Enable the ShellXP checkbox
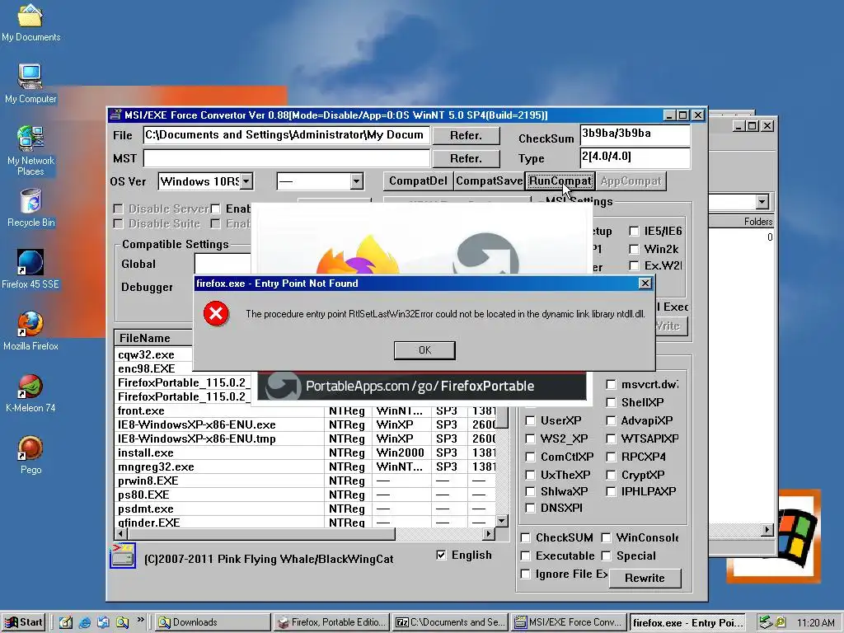 point(611,402)
